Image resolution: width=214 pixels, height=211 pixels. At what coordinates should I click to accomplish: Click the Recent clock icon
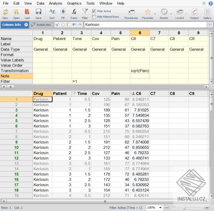click(x=164, y=13)
